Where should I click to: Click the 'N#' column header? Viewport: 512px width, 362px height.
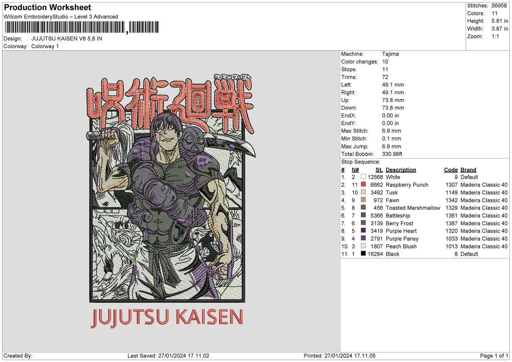pyautogui.click(x=355, y=170)
